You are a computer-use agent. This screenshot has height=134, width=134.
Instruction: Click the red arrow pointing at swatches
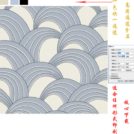coord(93,2)
